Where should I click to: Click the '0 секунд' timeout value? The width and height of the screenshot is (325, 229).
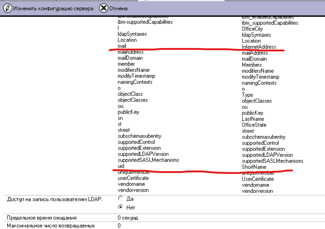pyautogui.click(x=128, y=218)
